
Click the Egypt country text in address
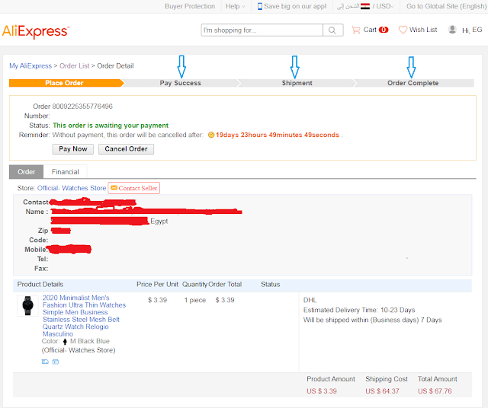159,222
